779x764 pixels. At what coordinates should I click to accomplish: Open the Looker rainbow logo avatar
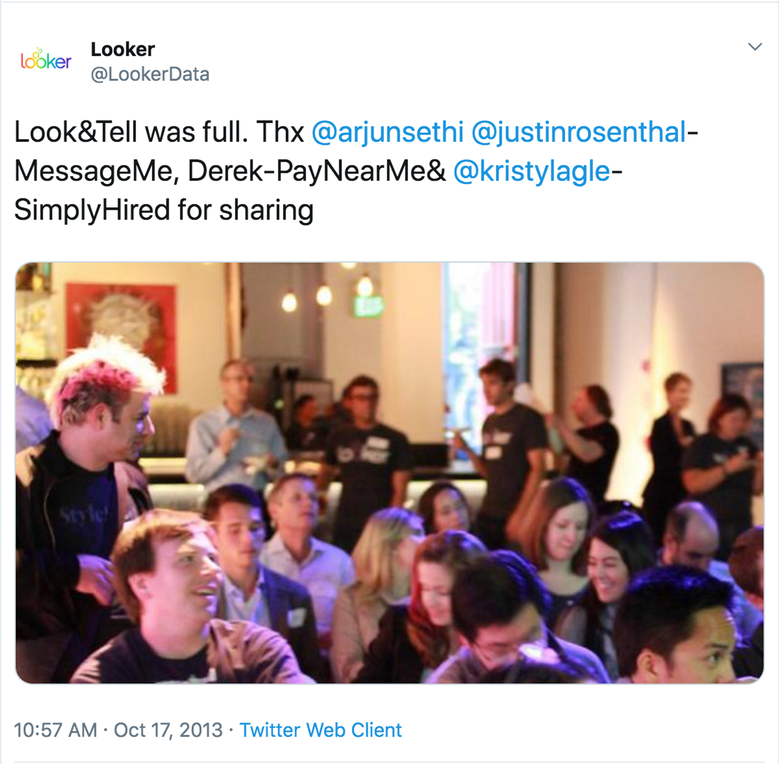tap(46, 60)
